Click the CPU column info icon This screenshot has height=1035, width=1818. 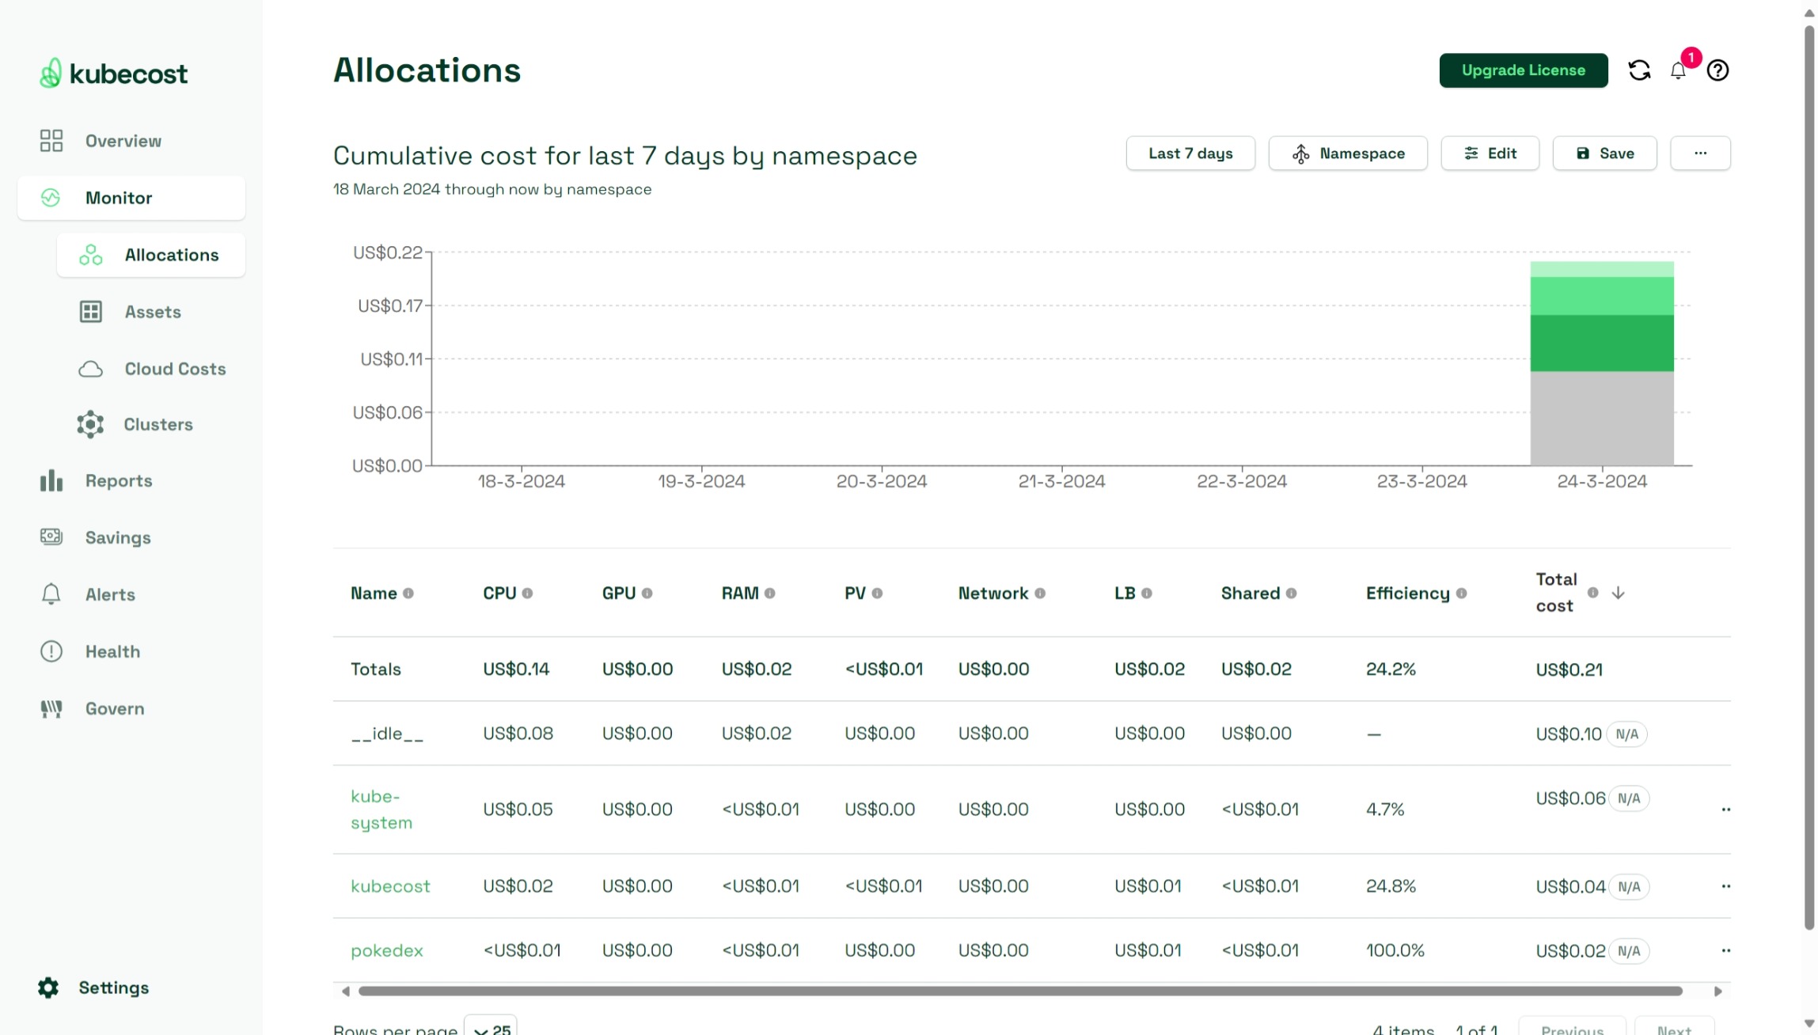pyautogui.click(x=527, y=593)
